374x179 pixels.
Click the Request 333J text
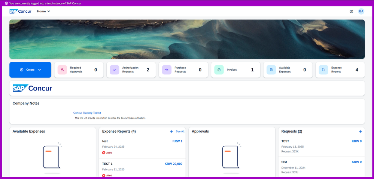(290, 172)
